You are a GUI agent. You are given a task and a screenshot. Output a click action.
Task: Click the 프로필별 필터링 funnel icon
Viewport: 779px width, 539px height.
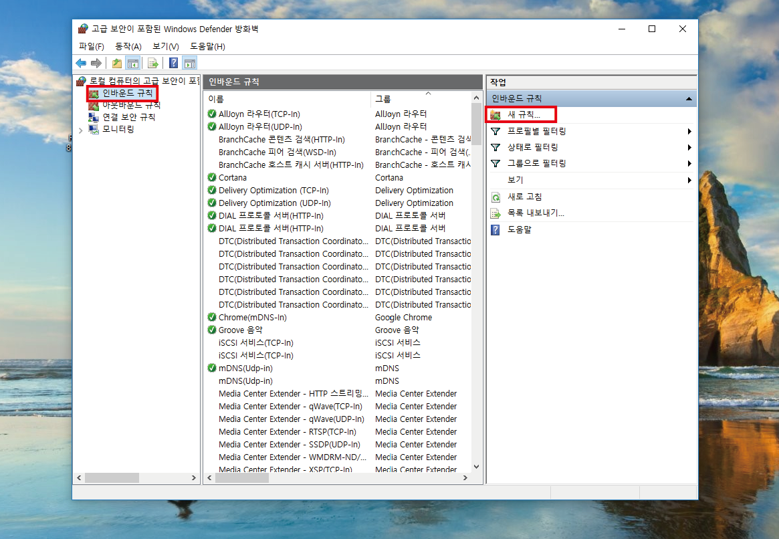495,131
